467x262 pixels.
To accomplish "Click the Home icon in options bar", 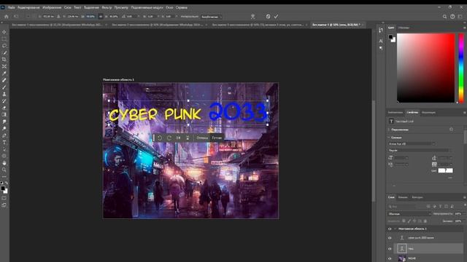I will [x=7, y=17].
